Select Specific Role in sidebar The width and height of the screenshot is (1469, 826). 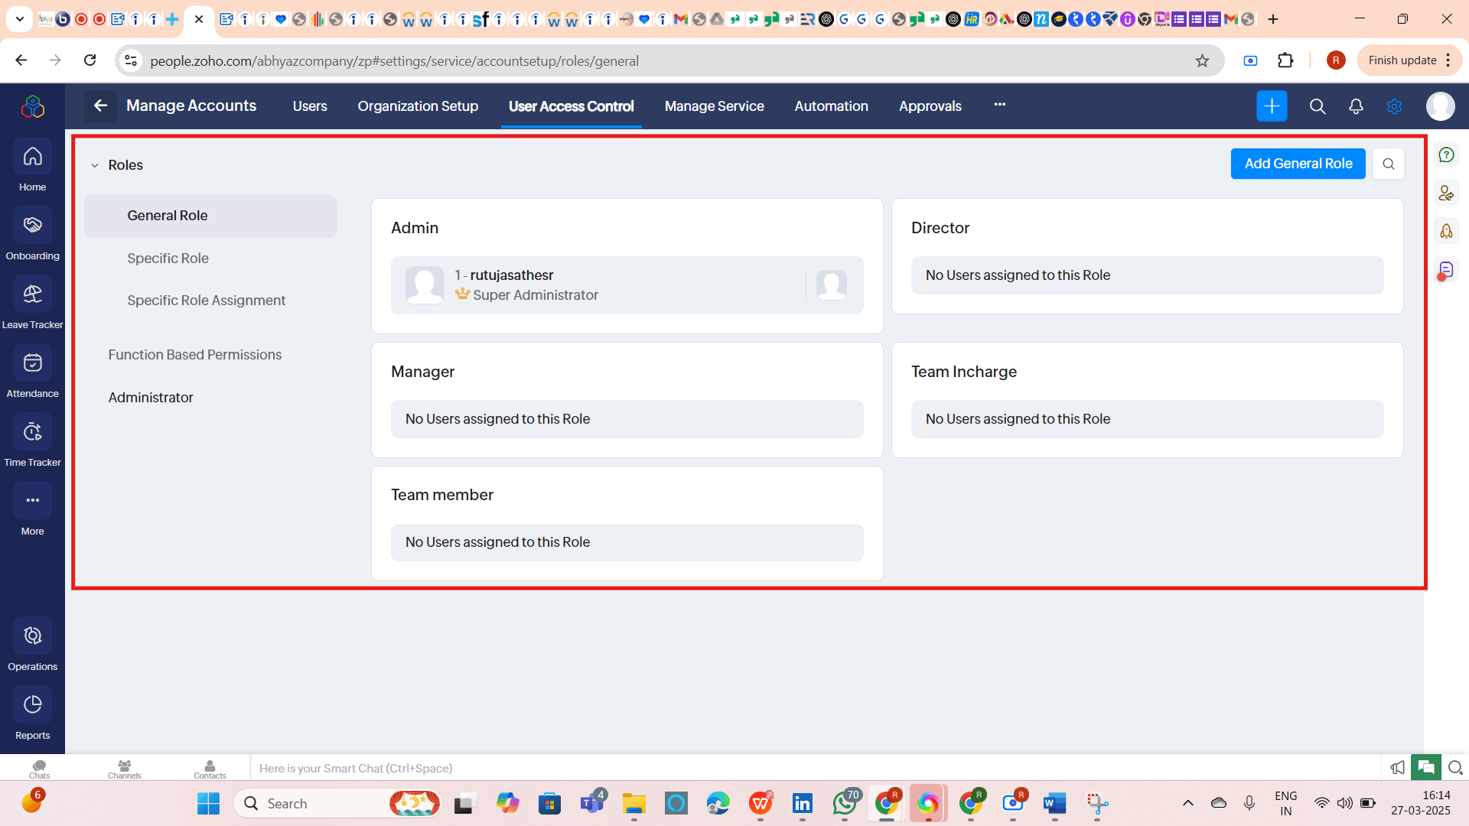coord(168,259)
